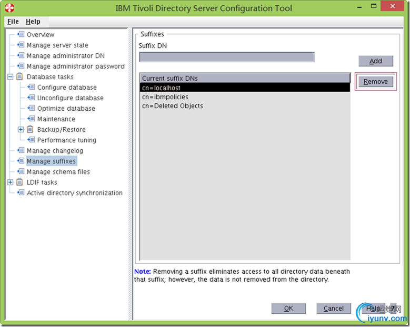Click the Add suffix button

[x=376, y=61]
